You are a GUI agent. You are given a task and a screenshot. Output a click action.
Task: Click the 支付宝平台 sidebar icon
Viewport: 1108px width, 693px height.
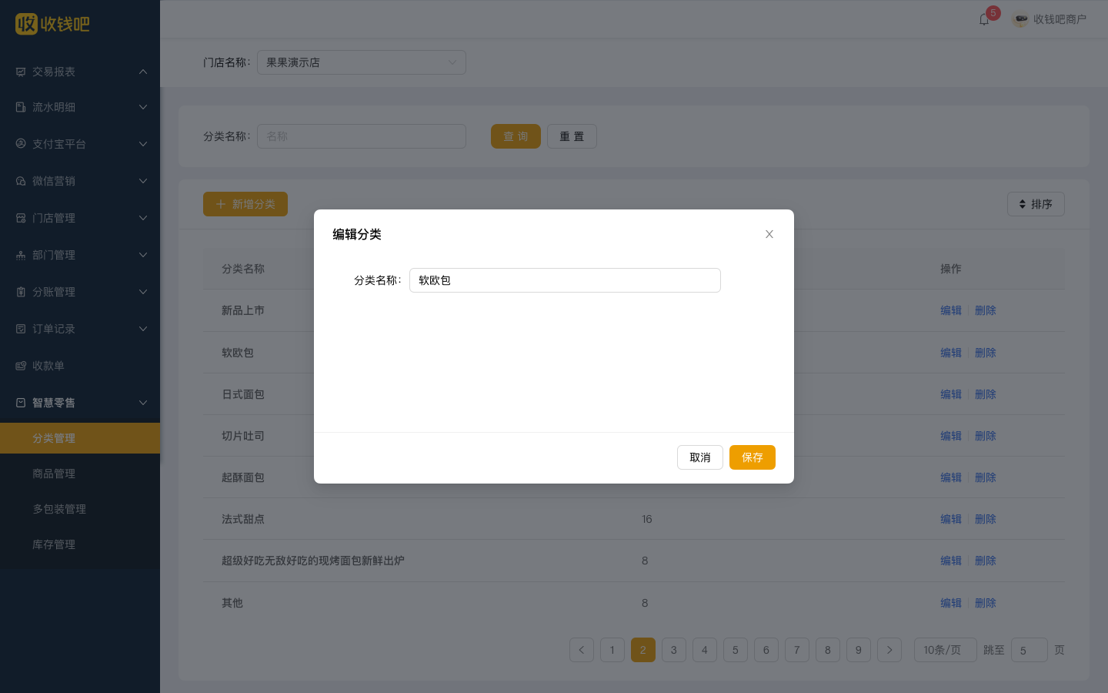[21, 144]
